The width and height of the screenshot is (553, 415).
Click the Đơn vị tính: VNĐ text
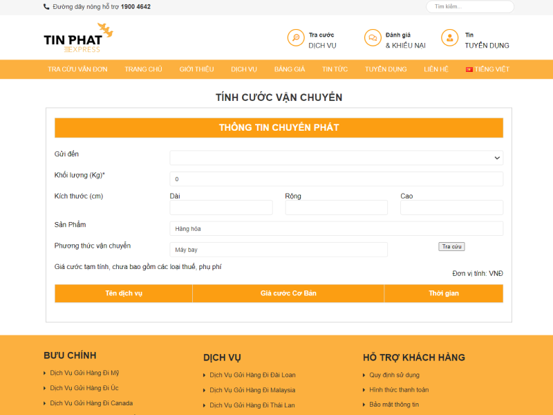click(x=478, y=273)
